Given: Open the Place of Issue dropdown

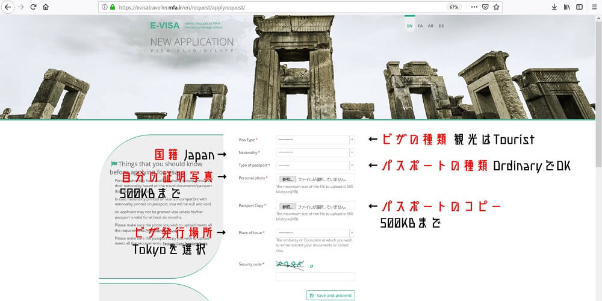Looking at the screenshot, I should click(315, 233).
